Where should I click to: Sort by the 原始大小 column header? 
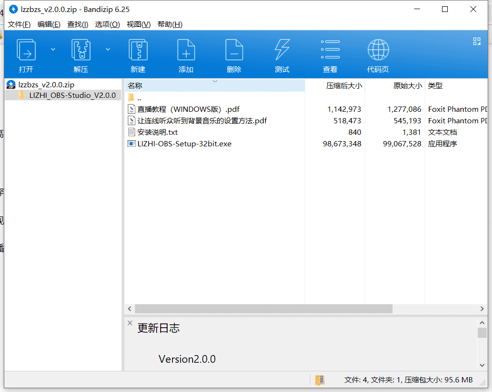click(395, 85)
